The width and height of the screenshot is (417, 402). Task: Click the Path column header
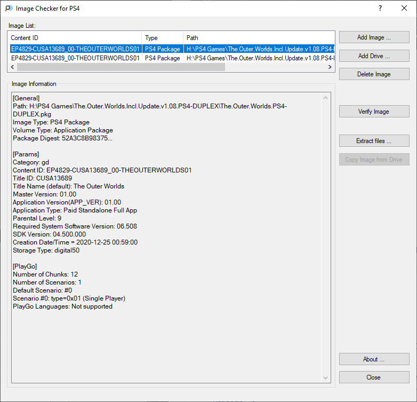[259, 38]
